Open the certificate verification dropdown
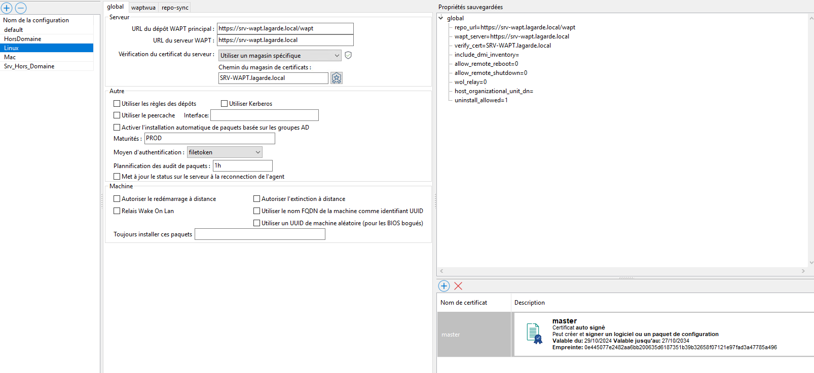The height and width of the screenshot is (373, 814). click(x=337, y=56)
